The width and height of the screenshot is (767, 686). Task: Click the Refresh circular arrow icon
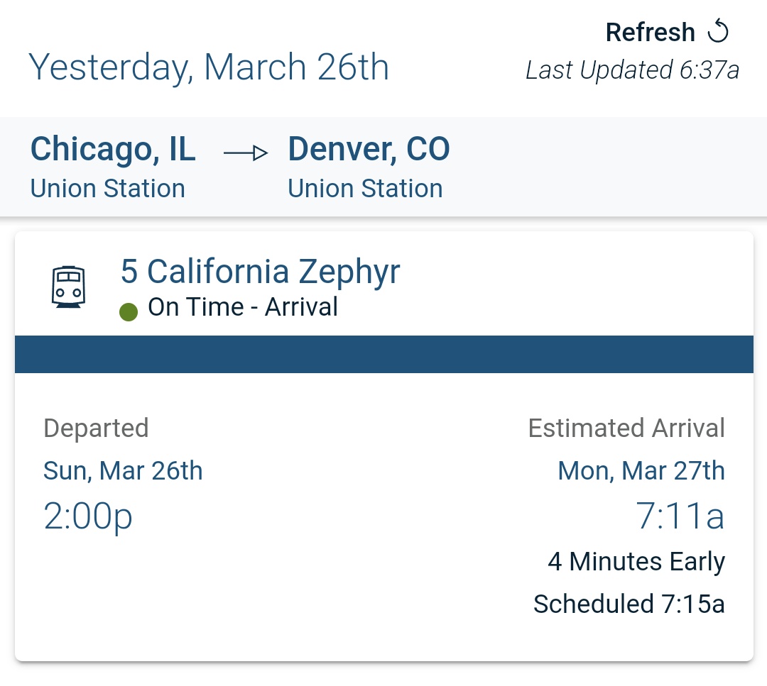tap(717, 31)
